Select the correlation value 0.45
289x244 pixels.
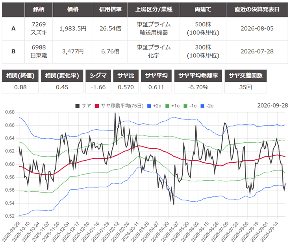pos(62,87)
